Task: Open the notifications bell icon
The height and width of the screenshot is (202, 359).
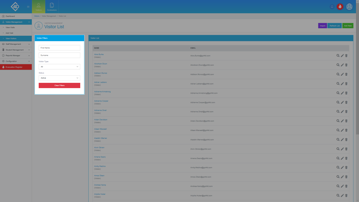Action: click(332, 7)
